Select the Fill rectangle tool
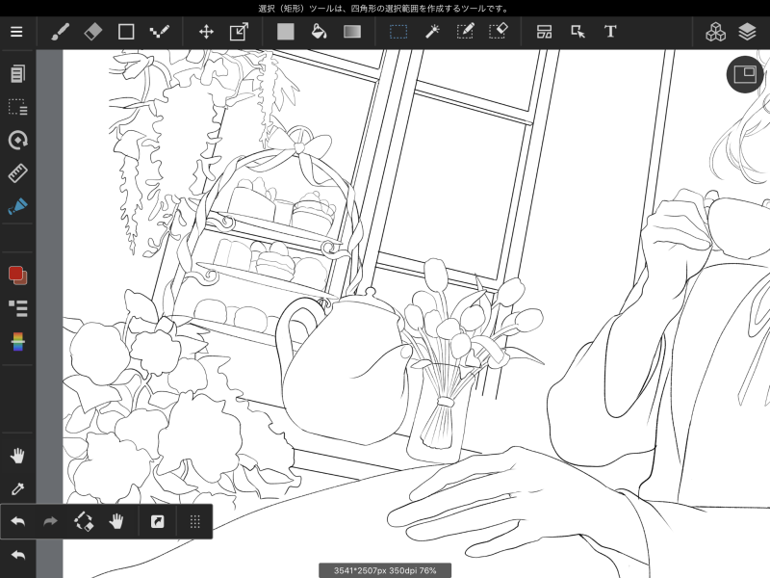The image size is (770, 578). pos(285,32)
